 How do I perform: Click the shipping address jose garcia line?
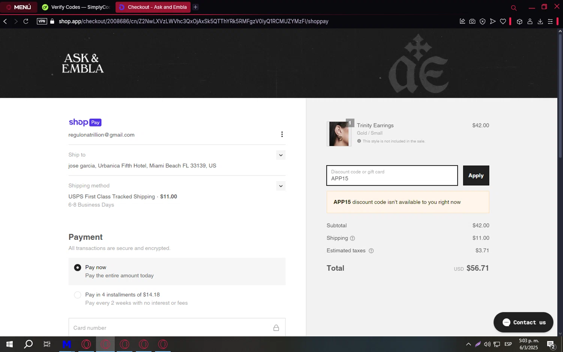[142, 165]
